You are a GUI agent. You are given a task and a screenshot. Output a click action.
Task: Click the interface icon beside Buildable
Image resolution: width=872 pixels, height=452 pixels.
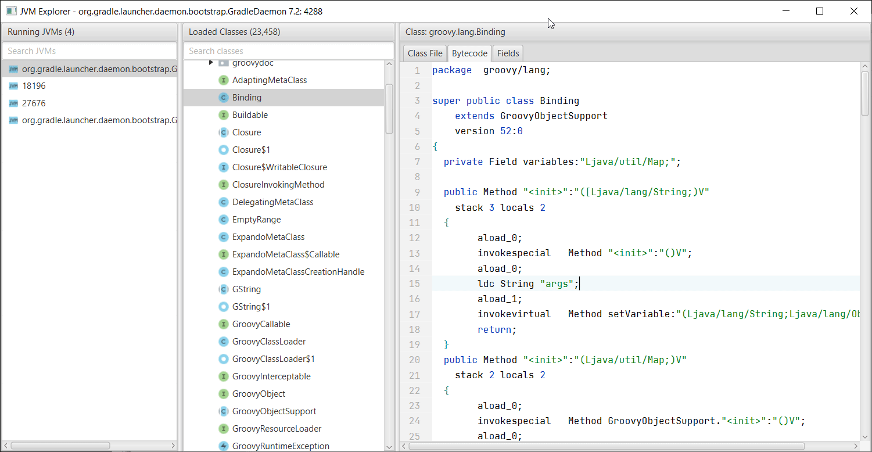coord(223,115)
